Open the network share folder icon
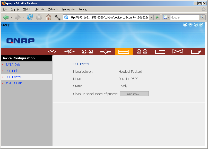This screenshot has width=208, height=149. 160,52
